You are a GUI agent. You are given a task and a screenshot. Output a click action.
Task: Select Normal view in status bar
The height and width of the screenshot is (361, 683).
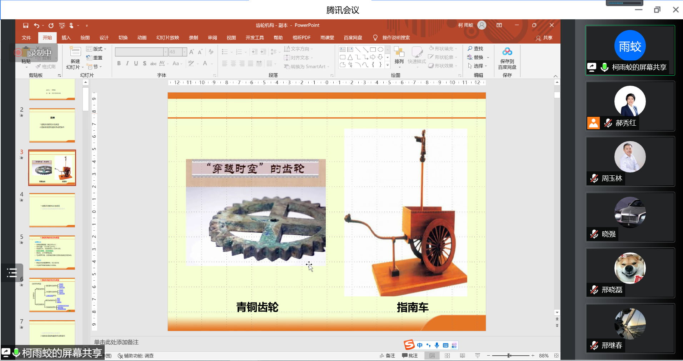tap(432, 356)
